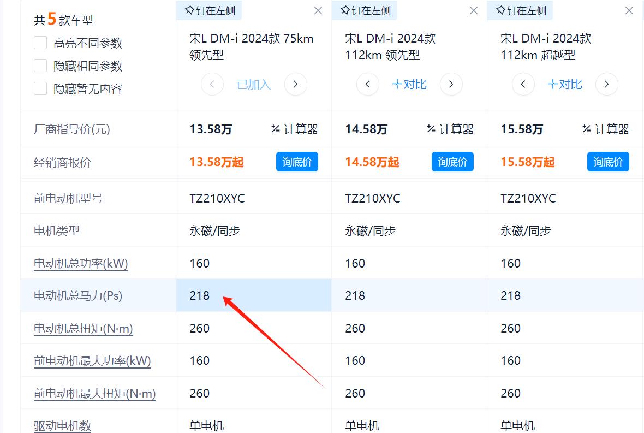This screenshot has width=644, height=433.
Task: Close the 112km 超越型 column
Action: point(629,11)
